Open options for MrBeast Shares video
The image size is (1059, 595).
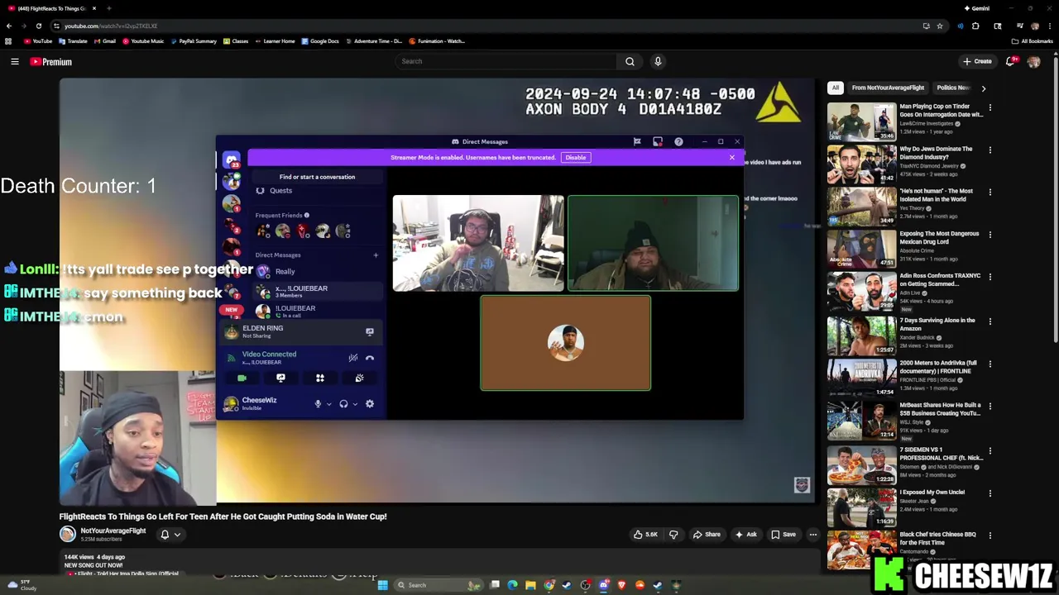pyautogui.click(x=990, y=407)
